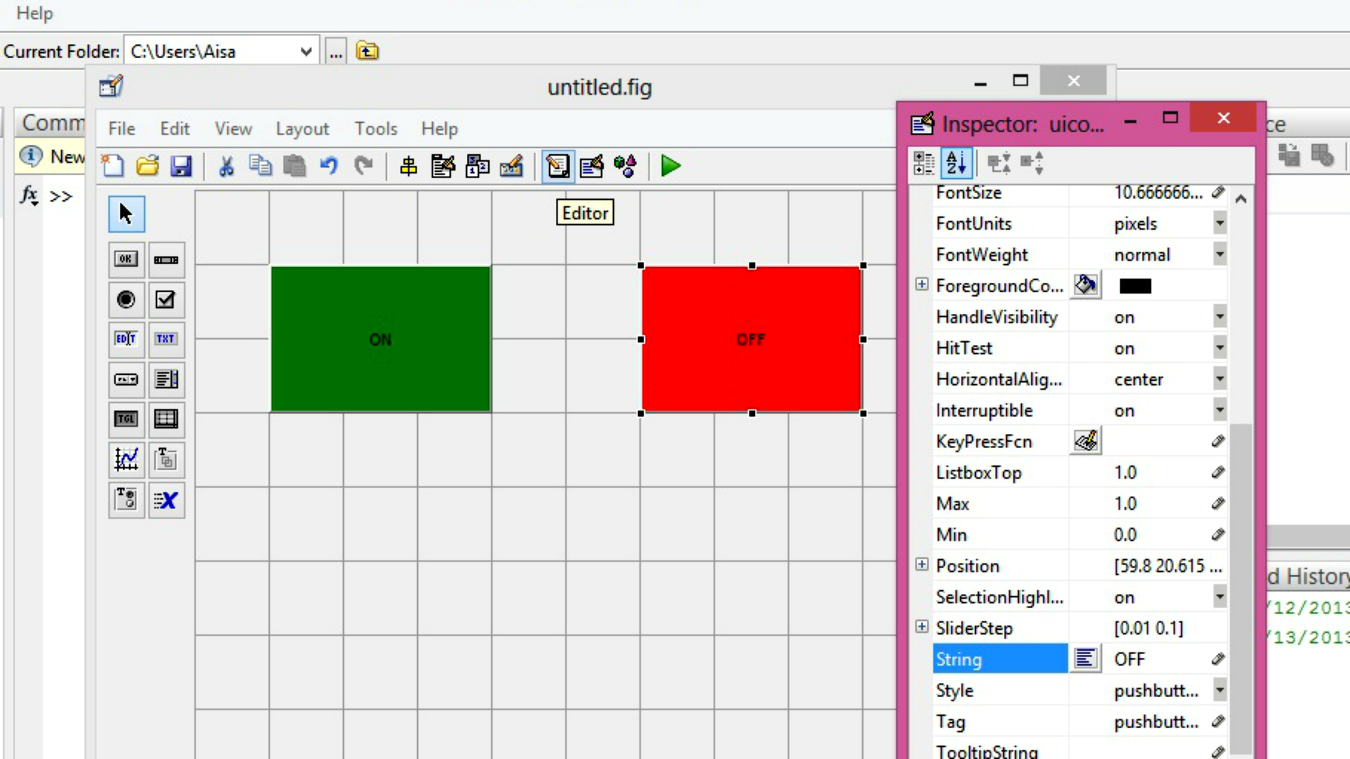The image size is (1350, 759).
Task: Browse for folder with the ellipsis button
Action: [336, 51]
